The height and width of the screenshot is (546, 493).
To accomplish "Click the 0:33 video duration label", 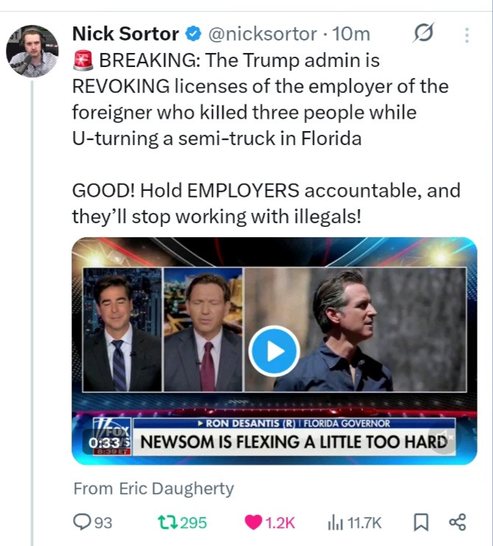I will coord(104,441).
